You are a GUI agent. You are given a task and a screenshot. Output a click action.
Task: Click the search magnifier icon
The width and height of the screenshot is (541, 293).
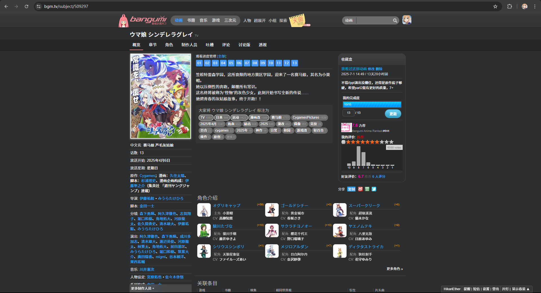(x=395, y=20)
